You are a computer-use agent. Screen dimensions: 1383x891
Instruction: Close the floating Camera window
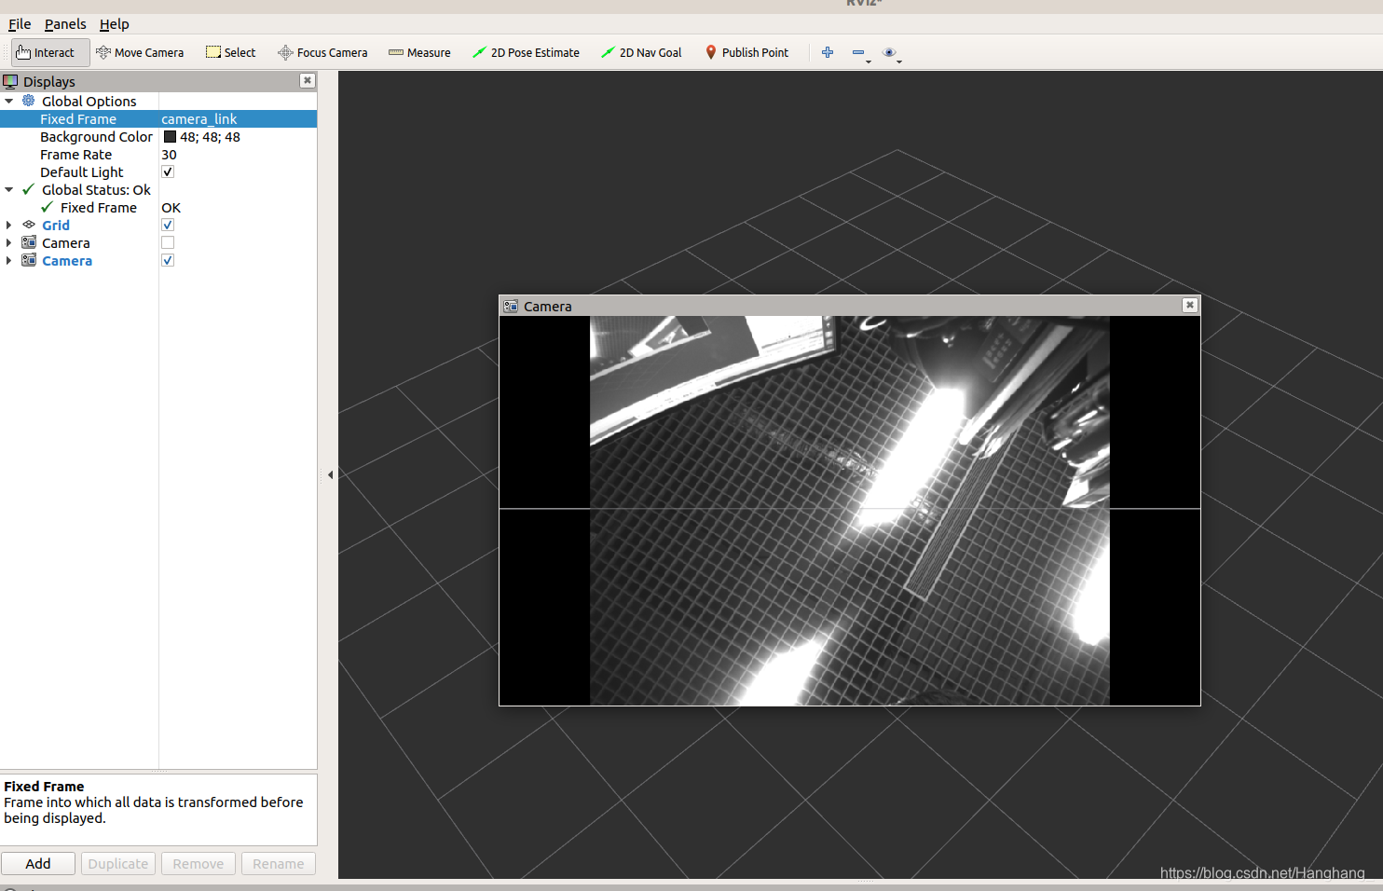coord(1189,305)
